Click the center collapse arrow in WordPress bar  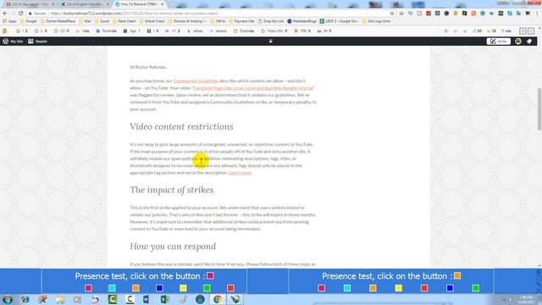click(x=271, y=42)
